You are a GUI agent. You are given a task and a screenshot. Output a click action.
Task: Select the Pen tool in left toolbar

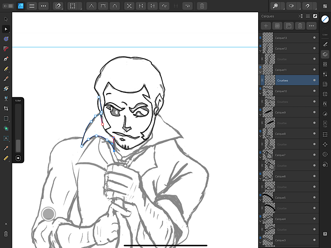(x=6, y=59)
